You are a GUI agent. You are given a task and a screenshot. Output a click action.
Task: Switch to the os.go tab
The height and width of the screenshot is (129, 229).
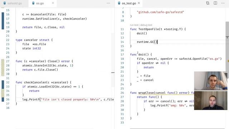[x=40, y=3]
